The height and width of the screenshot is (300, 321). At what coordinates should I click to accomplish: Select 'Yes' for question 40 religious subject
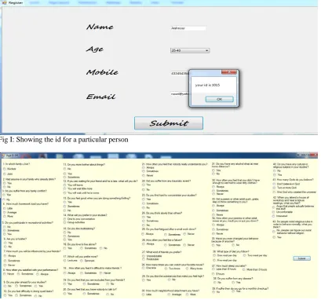point(275,174)
